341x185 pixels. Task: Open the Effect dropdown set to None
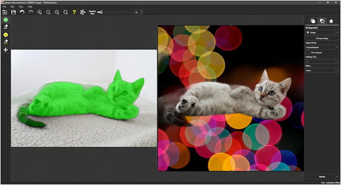[322, 71]
